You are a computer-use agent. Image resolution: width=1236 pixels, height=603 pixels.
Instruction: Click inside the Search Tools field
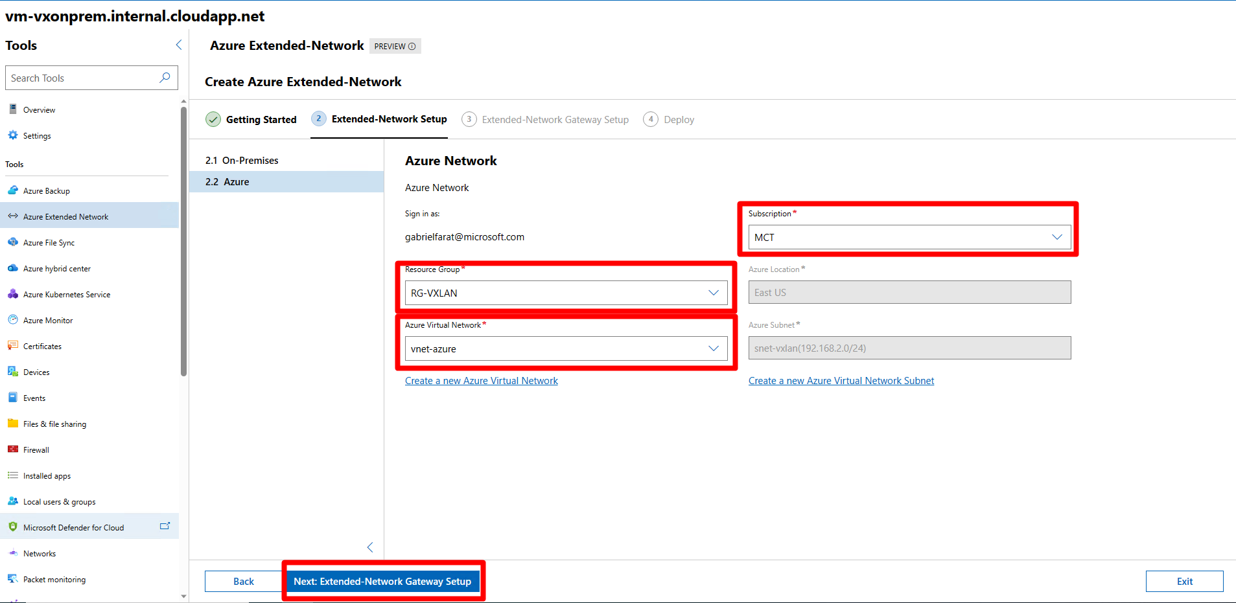[84, 77]
